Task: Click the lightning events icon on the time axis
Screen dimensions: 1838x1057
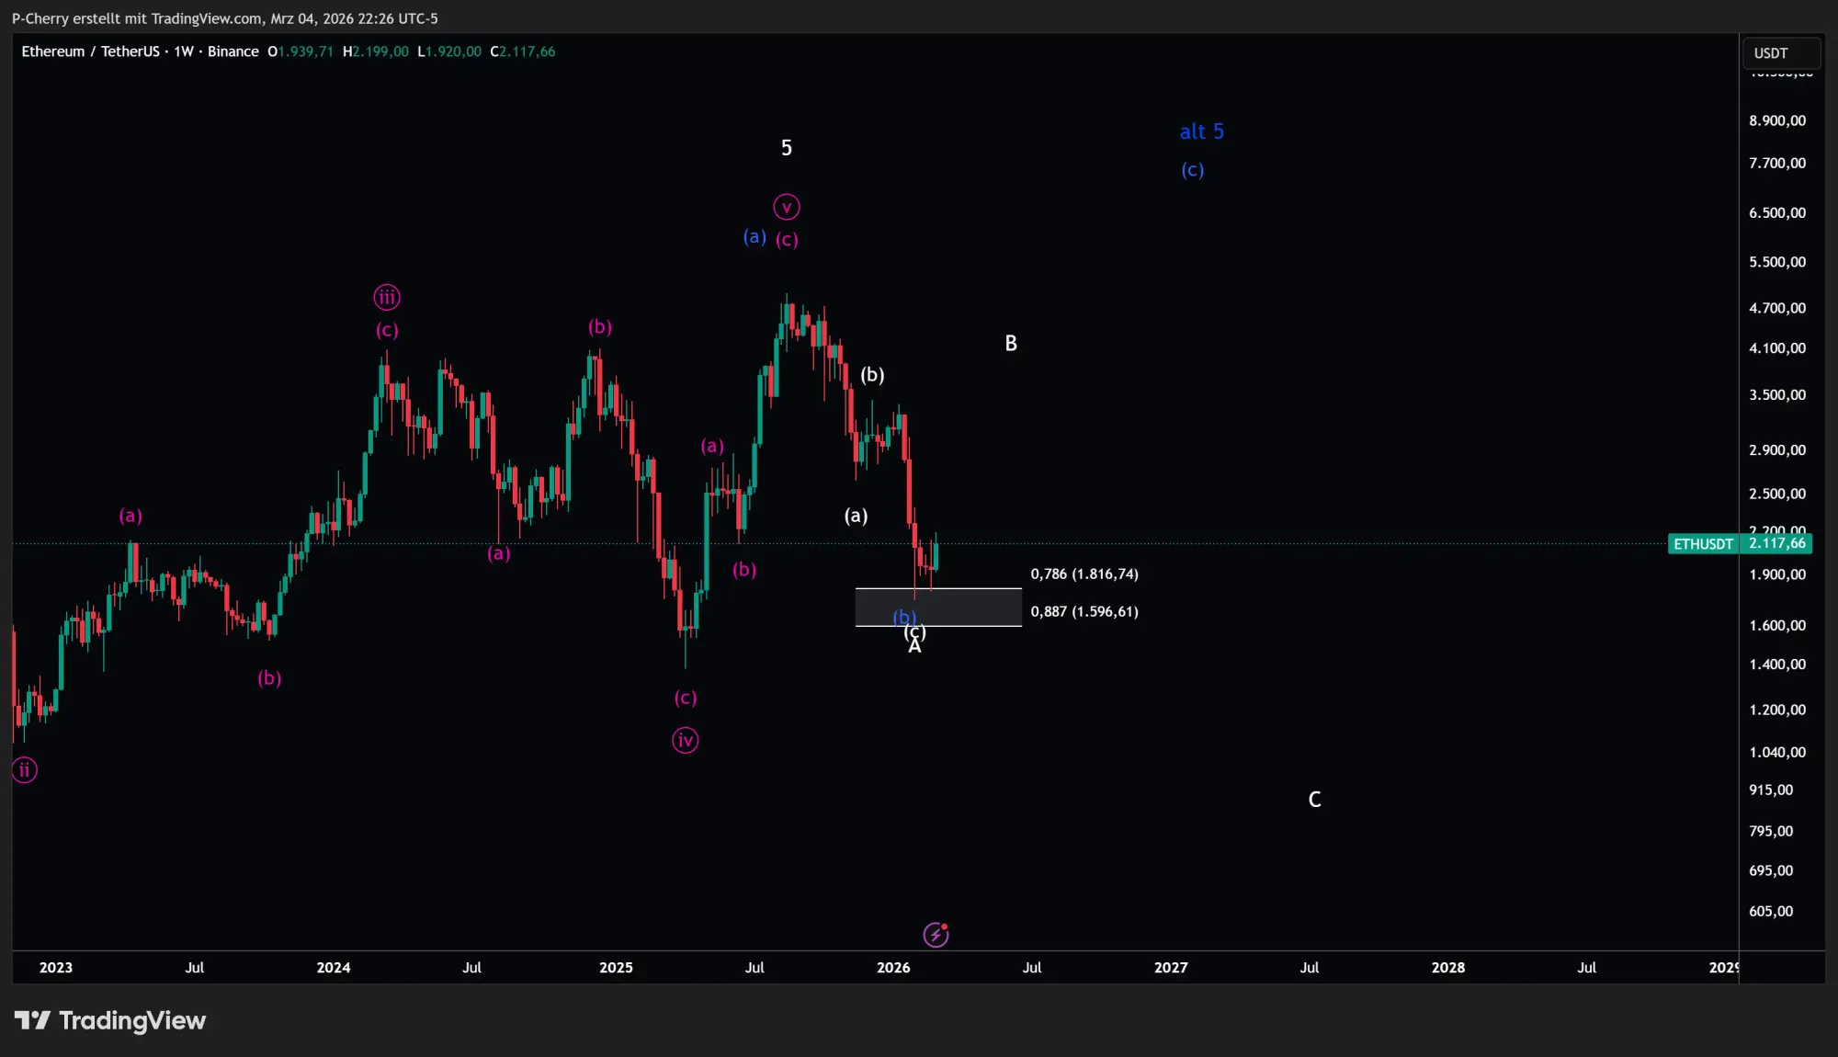Action: tap(935, 934)
